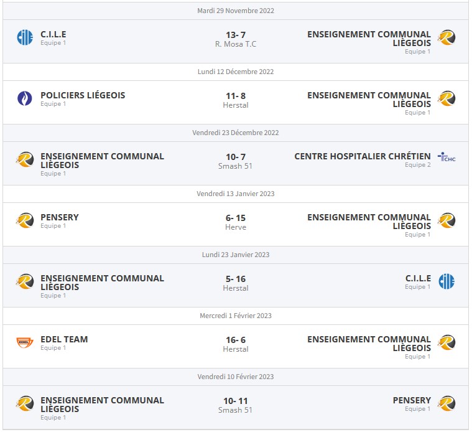Open the 6-15 score at Herve

tap(236, 218)
